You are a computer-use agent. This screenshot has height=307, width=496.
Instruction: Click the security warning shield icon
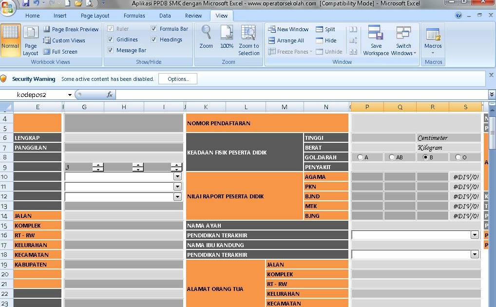[x=3, y=79]
